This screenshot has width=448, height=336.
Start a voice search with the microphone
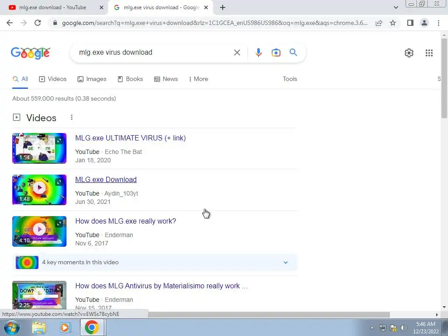(x=258, y=52)
